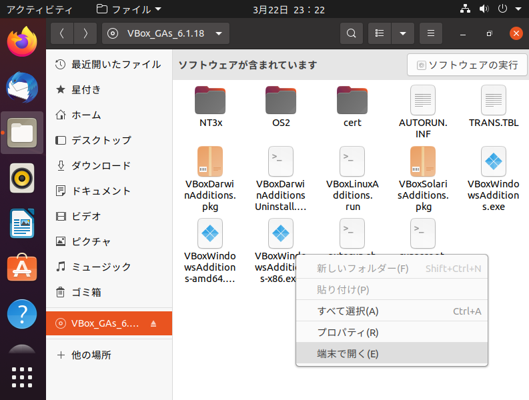Open the hamburger main menu

coord(431,33)
